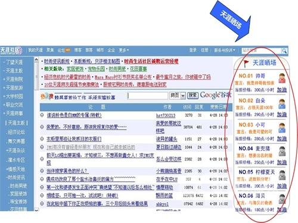This screenshot has height=223, width=298.
Task: Open the 网页 search scope dropdown
Action: click(x=178, y=96)
